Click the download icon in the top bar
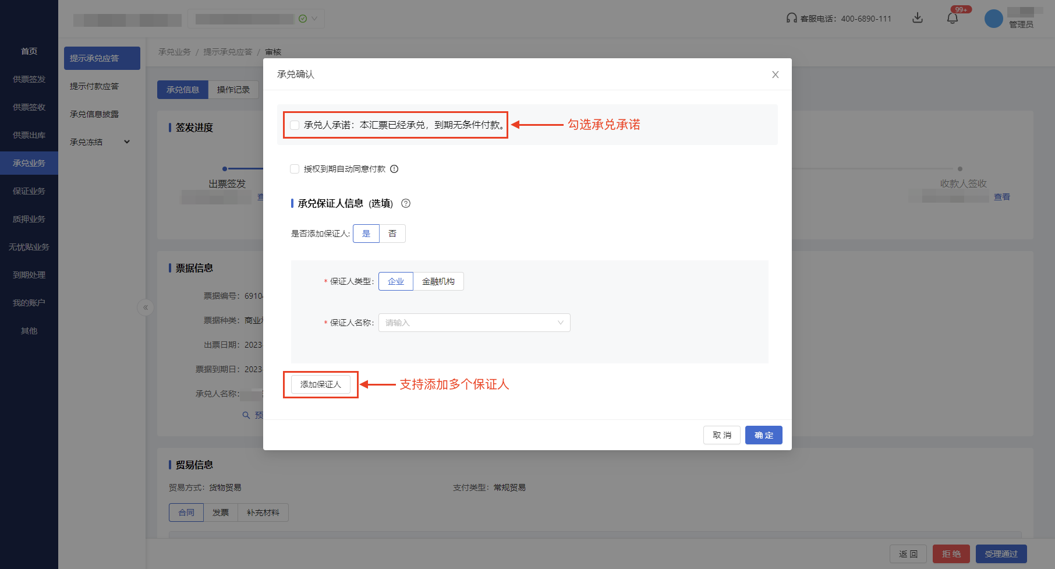 tap(918, 18)
